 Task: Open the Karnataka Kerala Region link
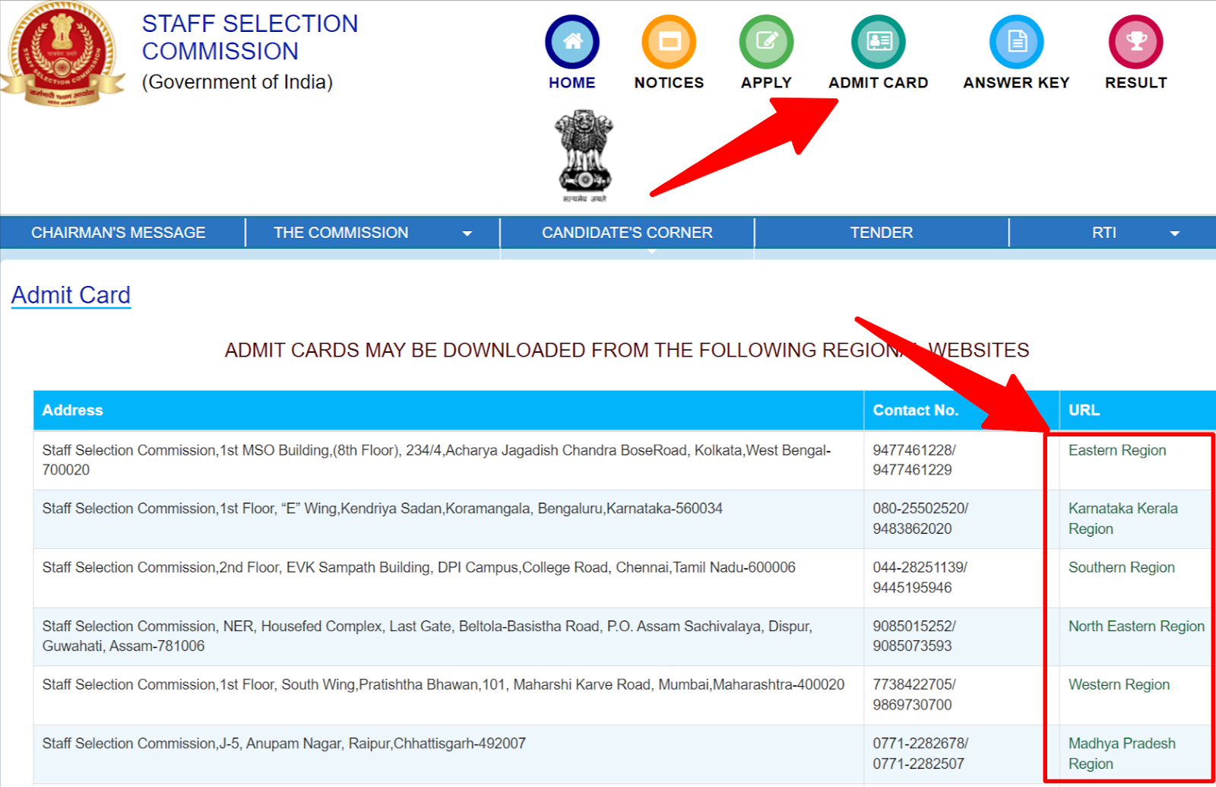[x=1123, y=519]
